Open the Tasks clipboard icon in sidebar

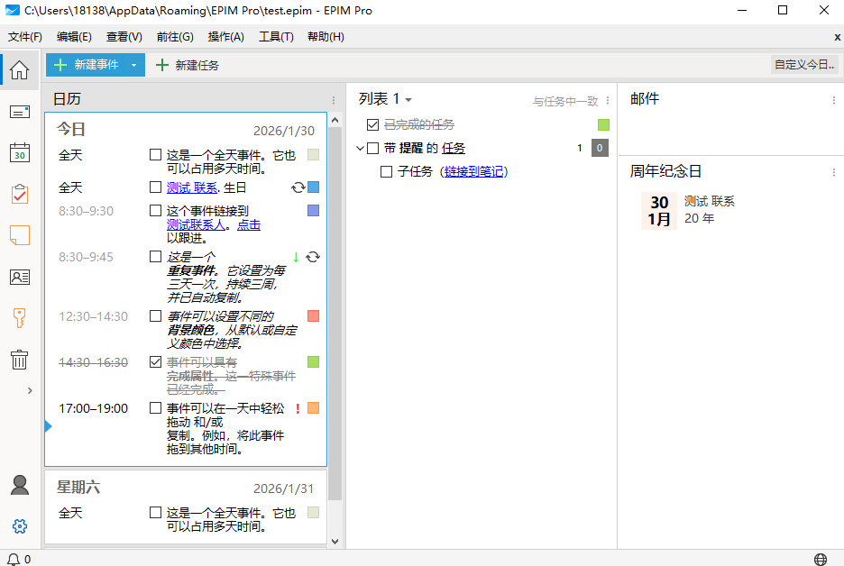coord(19,195)
